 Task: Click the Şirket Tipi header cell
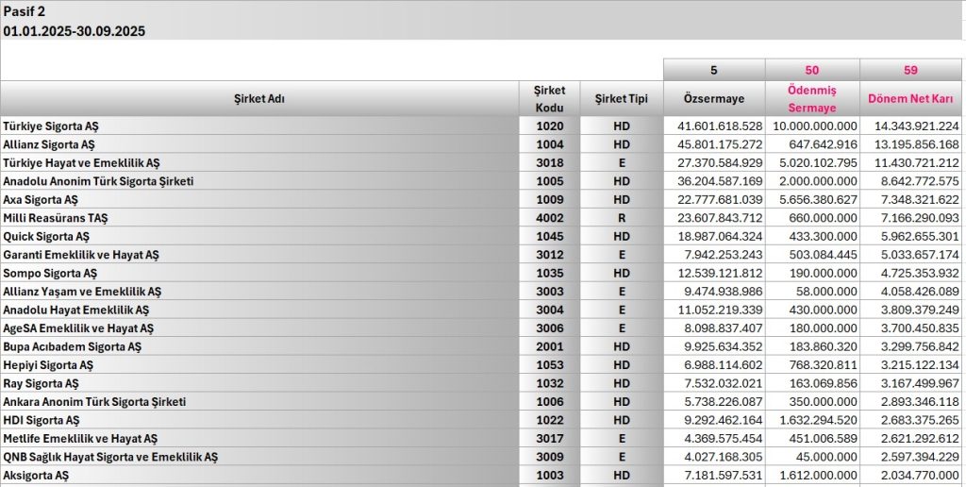point(621,98)
